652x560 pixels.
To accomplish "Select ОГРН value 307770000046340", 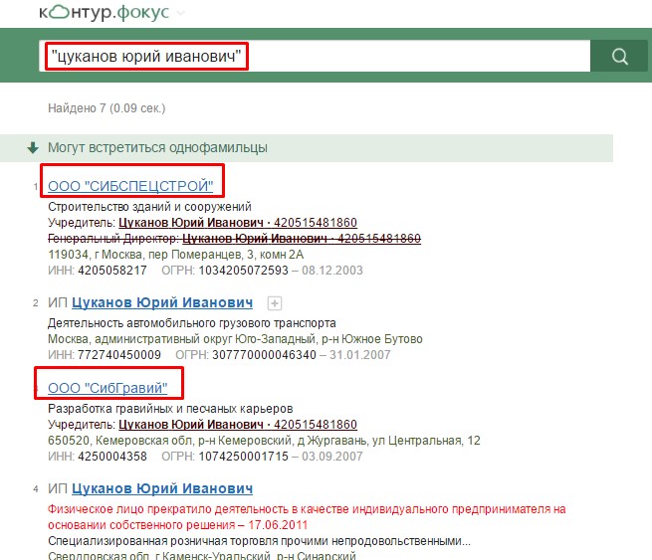I will [264, 355].
